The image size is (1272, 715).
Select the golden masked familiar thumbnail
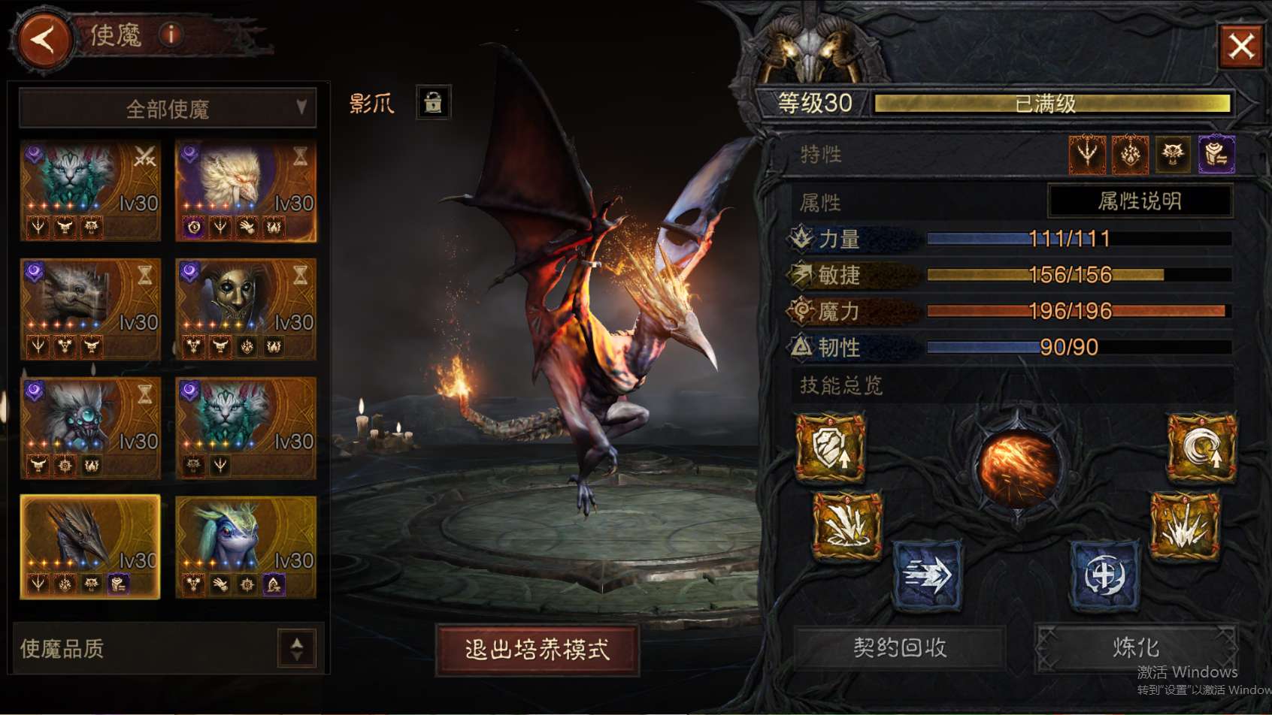point(246,309)
